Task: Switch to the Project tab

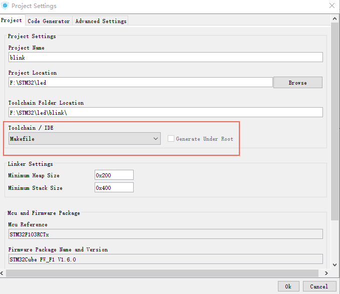Action: coord(12,21)
